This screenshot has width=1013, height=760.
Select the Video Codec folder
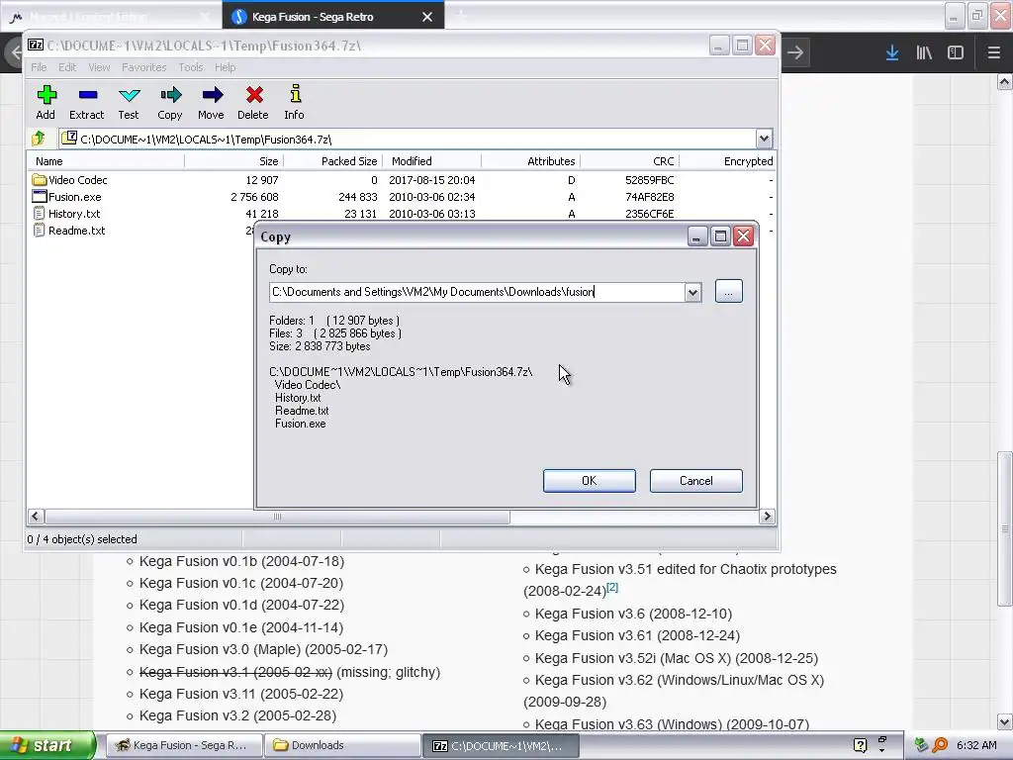pos(70,180)
